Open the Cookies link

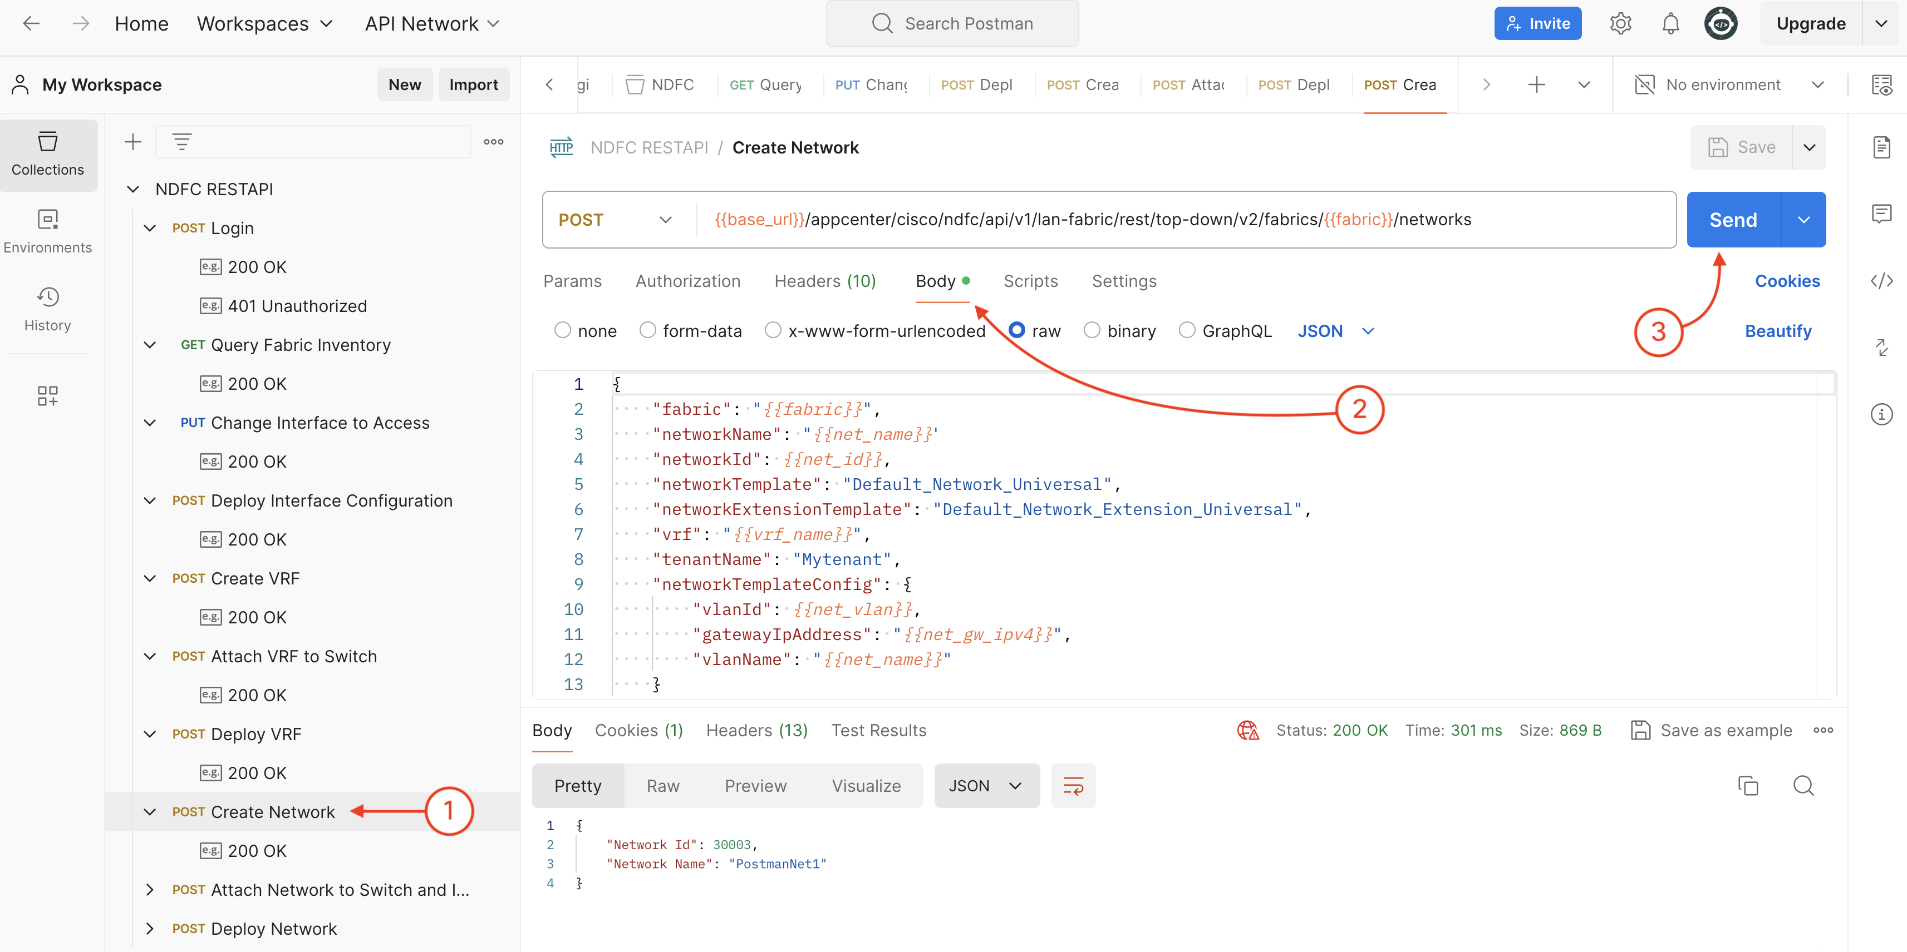click(x=1787, y=281)
